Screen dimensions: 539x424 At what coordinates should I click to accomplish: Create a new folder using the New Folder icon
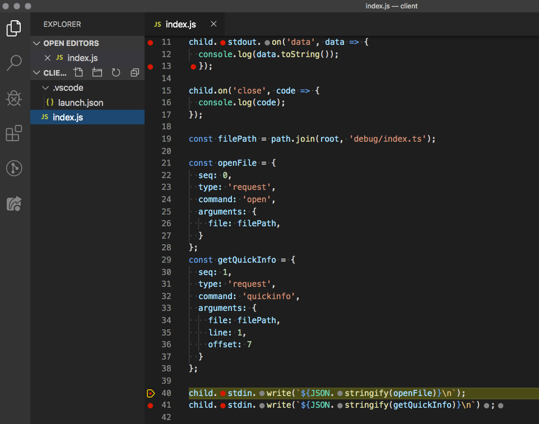click(97, 72)
